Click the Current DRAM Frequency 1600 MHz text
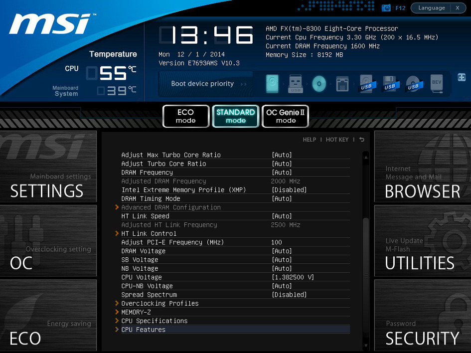Viewport: 471px width, 353px height. click(322, 46)
